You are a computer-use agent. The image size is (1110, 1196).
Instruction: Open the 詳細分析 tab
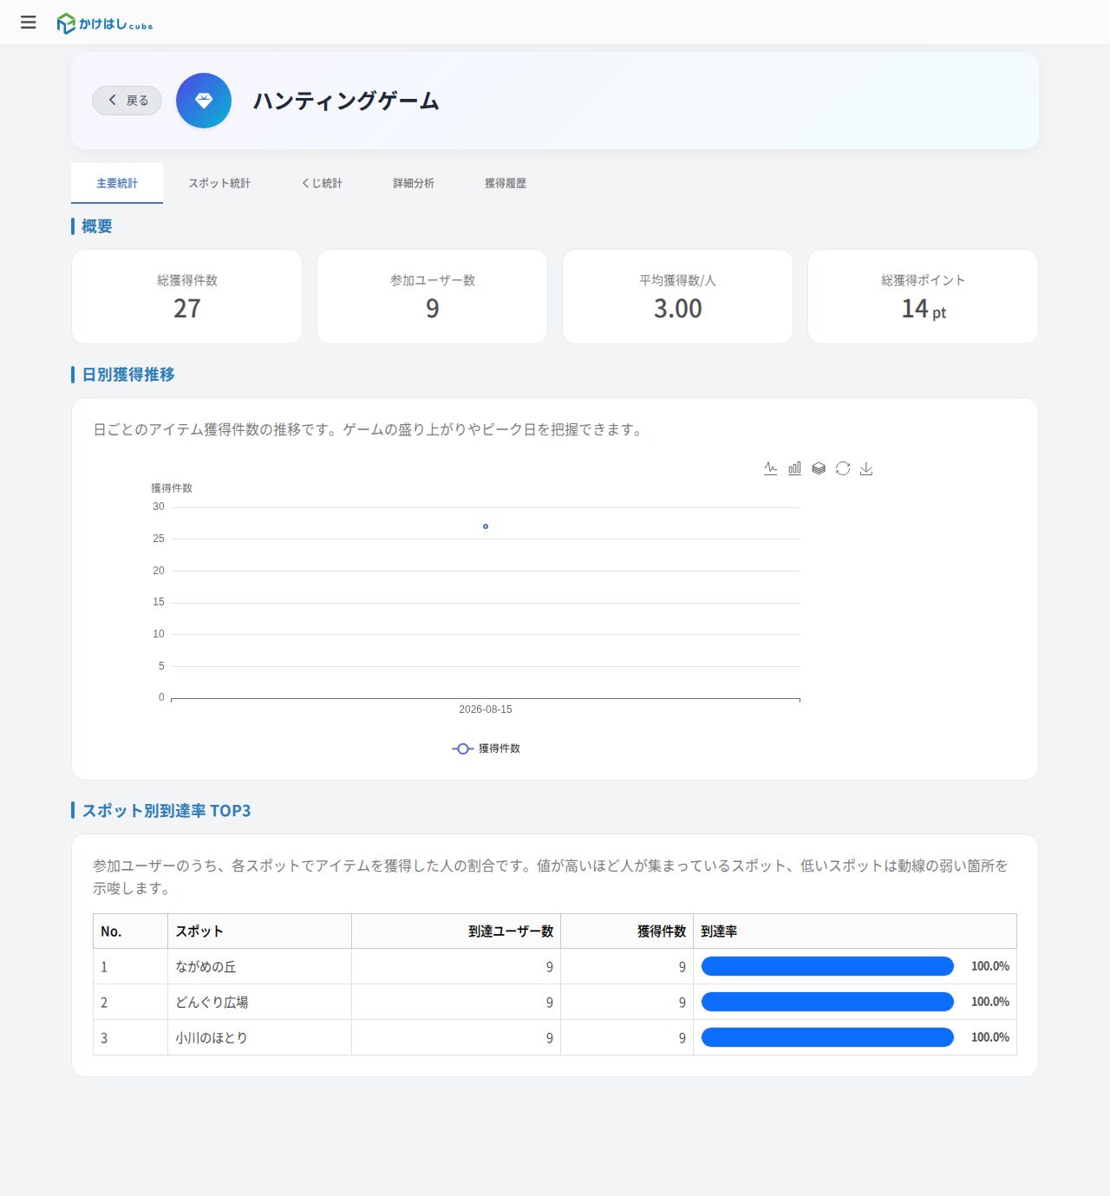click(414, 183)
